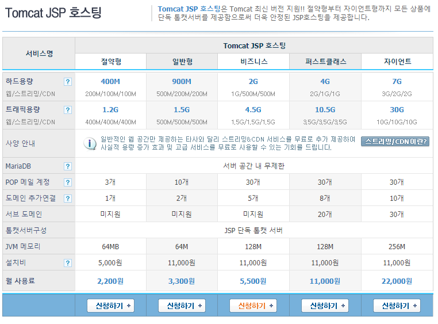The height and width of the screenshot is (324, 438).
Task: Click the 64MB JVM memory cell
Action: (110, 246)
